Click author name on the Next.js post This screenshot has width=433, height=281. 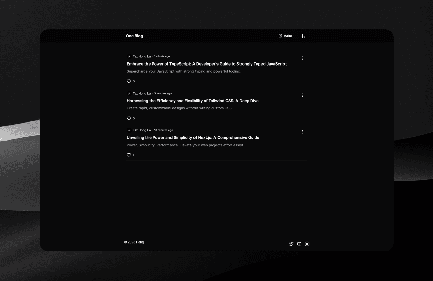tap(142, 130)
